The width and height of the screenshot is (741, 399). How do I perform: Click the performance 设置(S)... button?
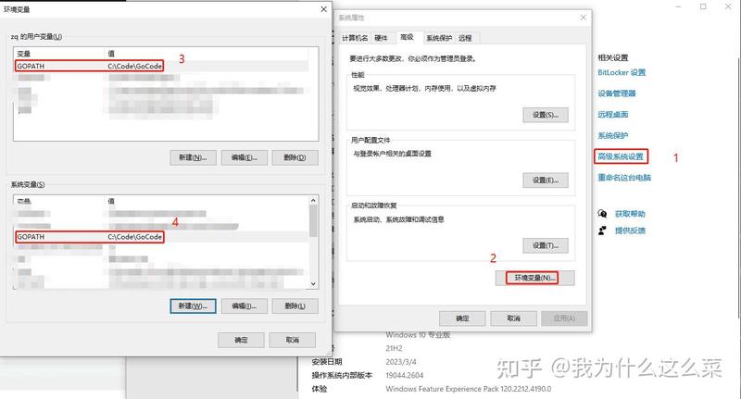546,115
